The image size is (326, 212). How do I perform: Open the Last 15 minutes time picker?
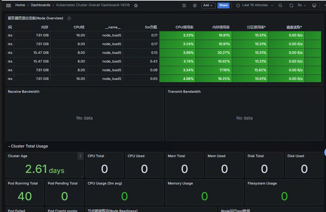254,5
